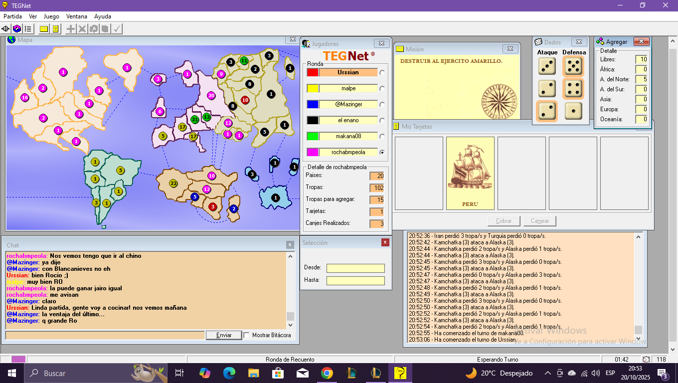The width and height of the screenshot is (678, 383).
Task: Open the Partida menu
Action: (x=12, y=16)
